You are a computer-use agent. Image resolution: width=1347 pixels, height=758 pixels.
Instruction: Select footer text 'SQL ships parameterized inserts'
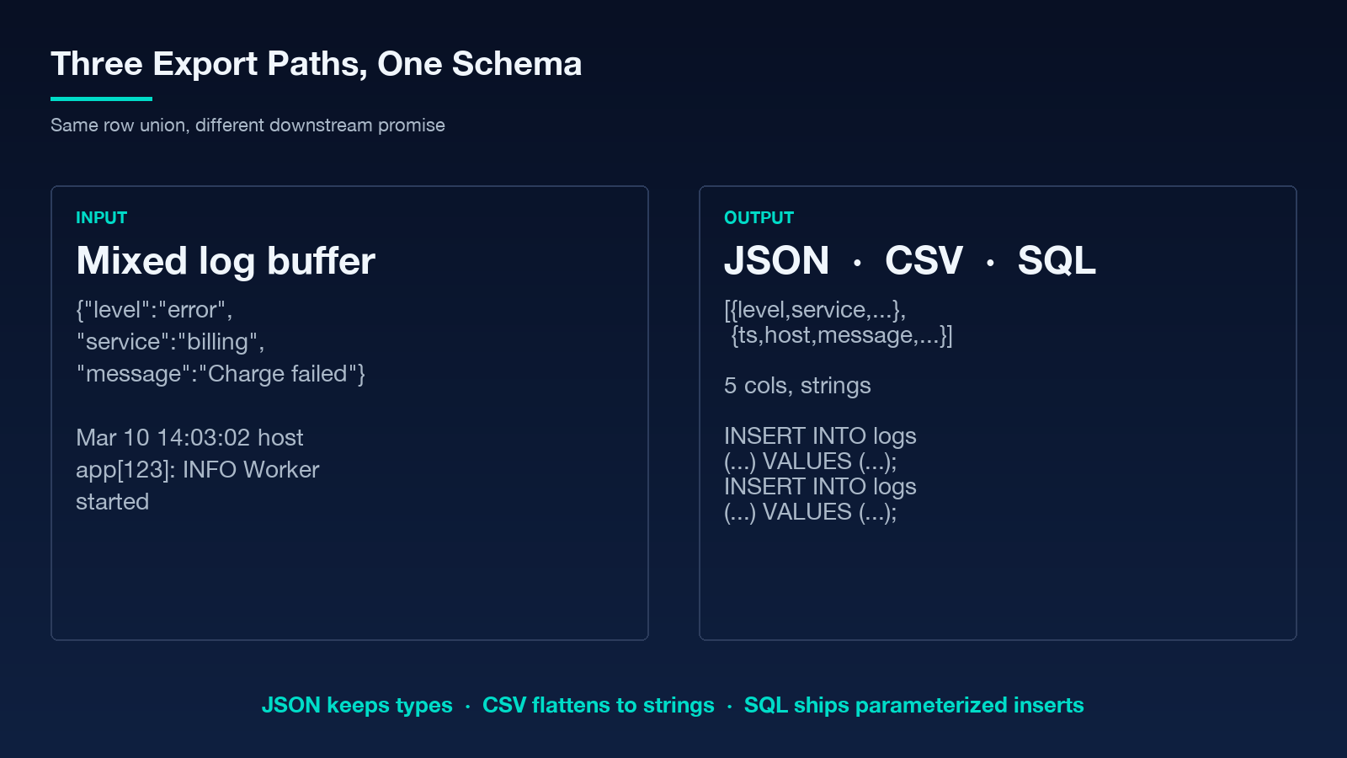coord(914,705)
